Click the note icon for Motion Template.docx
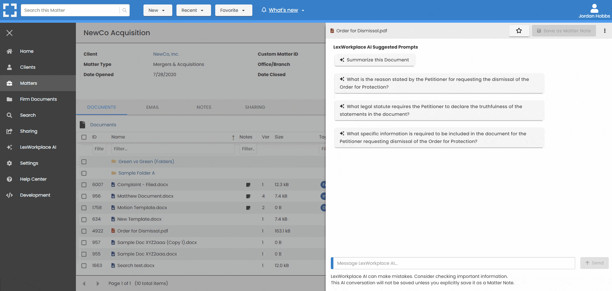The width and height of the screenshot is (612, 291). [x=248, y=208]
